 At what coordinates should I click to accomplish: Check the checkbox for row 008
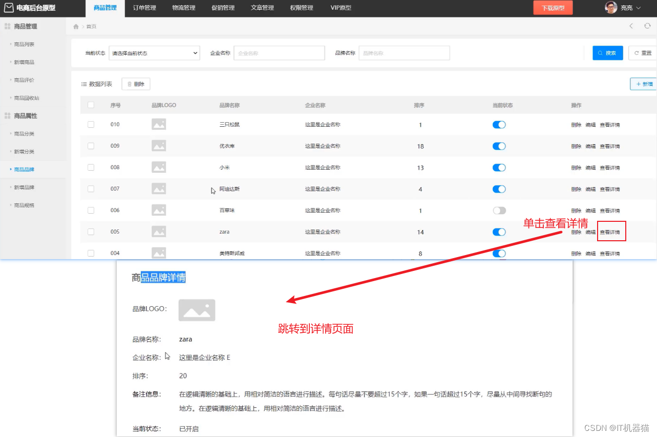click(91, 167)
